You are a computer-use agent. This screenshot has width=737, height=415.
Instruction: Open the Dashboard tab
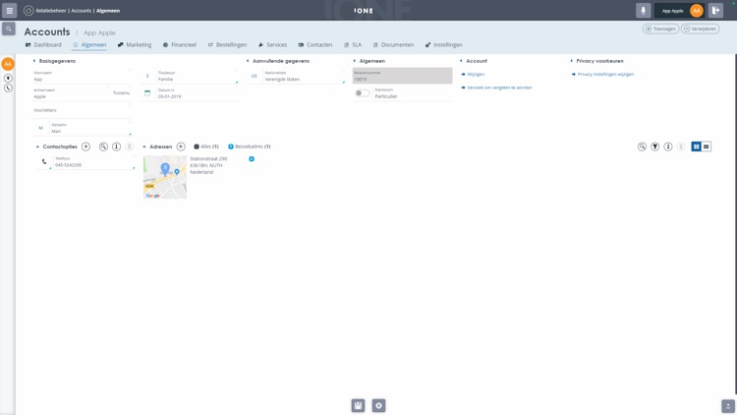(x=43, y=44)
